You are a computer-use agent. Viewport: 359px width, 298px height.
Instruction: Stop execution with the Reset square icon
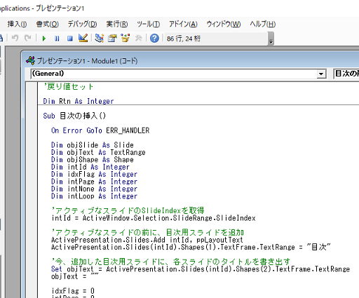pos(69,39)
